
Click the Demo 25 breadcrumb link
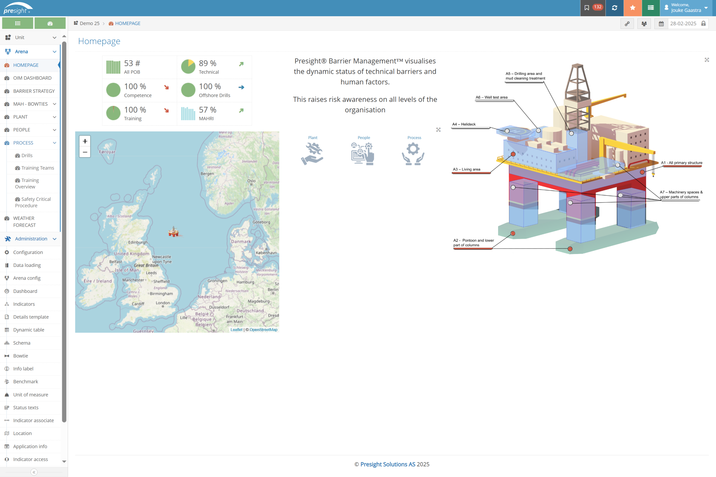(89, 23)
